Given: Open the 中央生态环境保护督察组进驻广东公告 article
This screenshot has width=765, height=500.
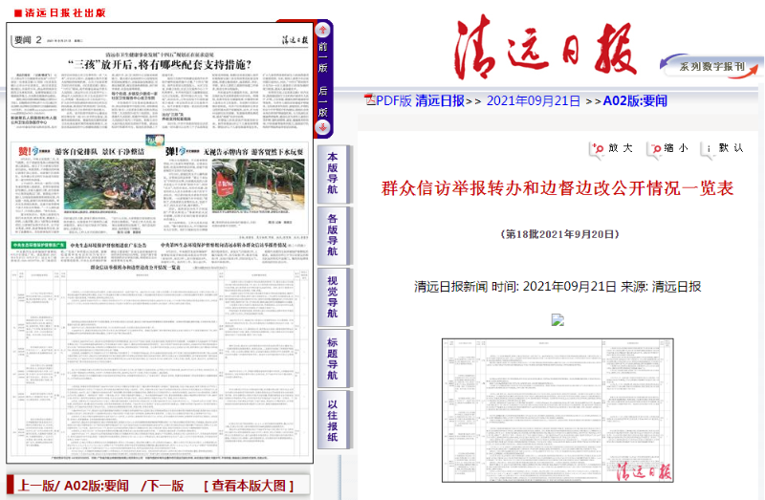Looking at the screenshot, I should tap(108, 245).
